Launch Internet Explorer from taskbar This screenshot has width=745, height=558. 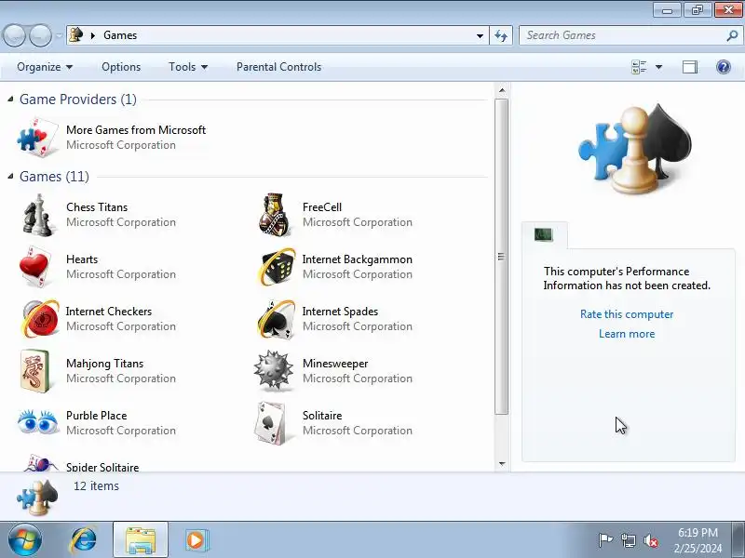click(84, 540)
